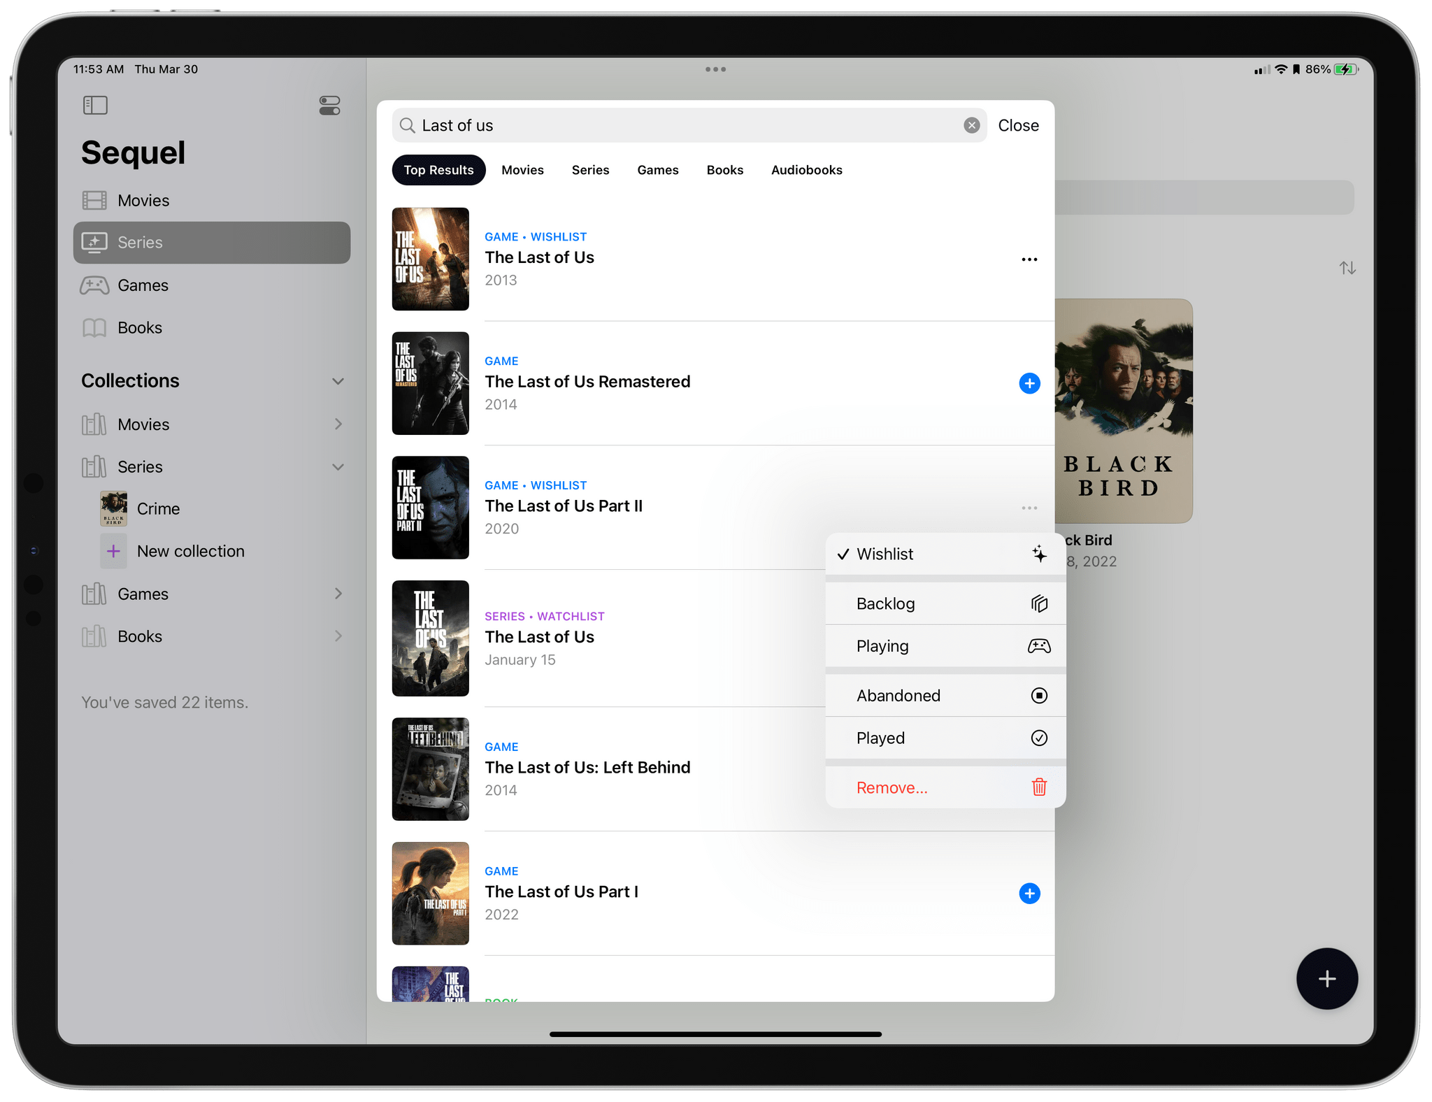Tap the floating add button
Screen dimensions: 1432x1102
(x=1326, y=979)
